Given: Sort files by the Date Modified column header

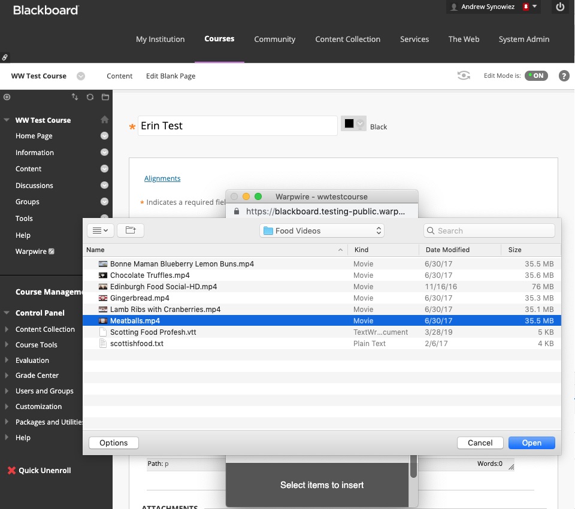Looking at the screenshot, I should 460,250.
